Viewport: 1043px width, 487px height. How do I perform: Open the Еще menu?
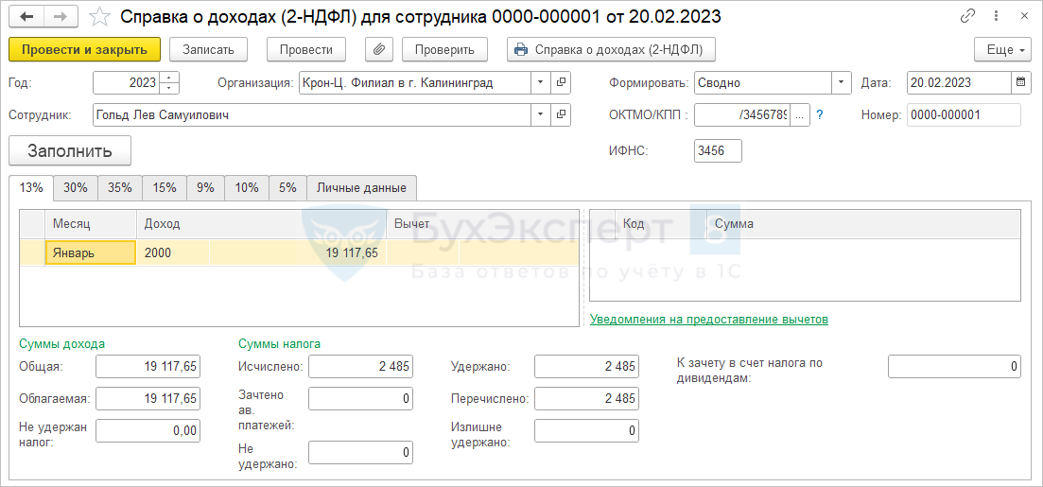coord(1002,49)
